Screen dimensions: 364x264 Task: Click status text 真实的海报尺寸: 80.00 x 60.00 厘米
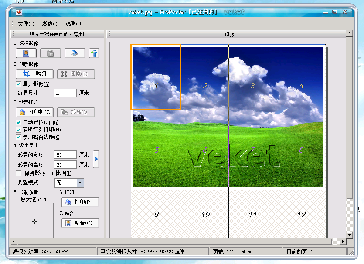[143, 251]
